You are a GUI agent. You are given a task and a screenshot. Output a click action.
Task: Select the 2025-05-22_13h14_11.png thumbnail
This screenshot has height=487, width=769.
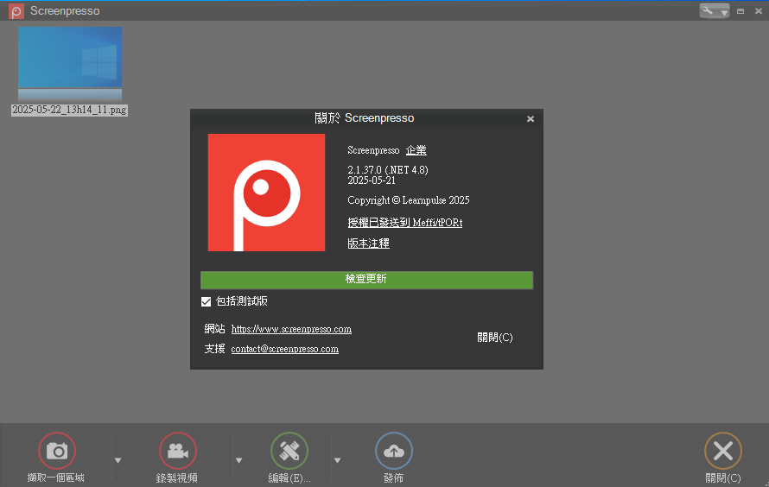pos(70,64)
